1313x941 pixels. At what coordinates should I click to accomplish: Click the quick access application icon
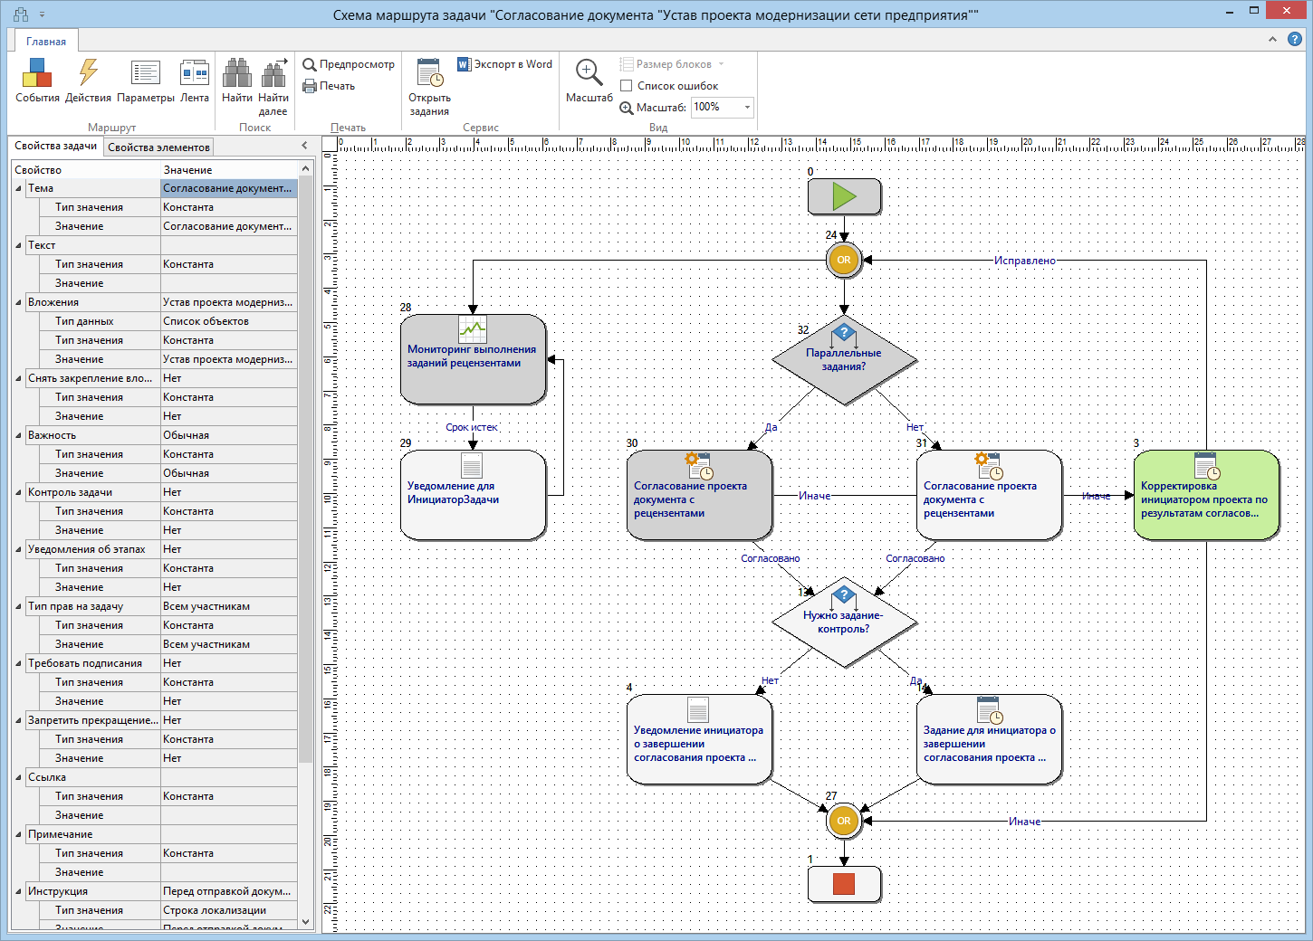[x=21, y=14]
